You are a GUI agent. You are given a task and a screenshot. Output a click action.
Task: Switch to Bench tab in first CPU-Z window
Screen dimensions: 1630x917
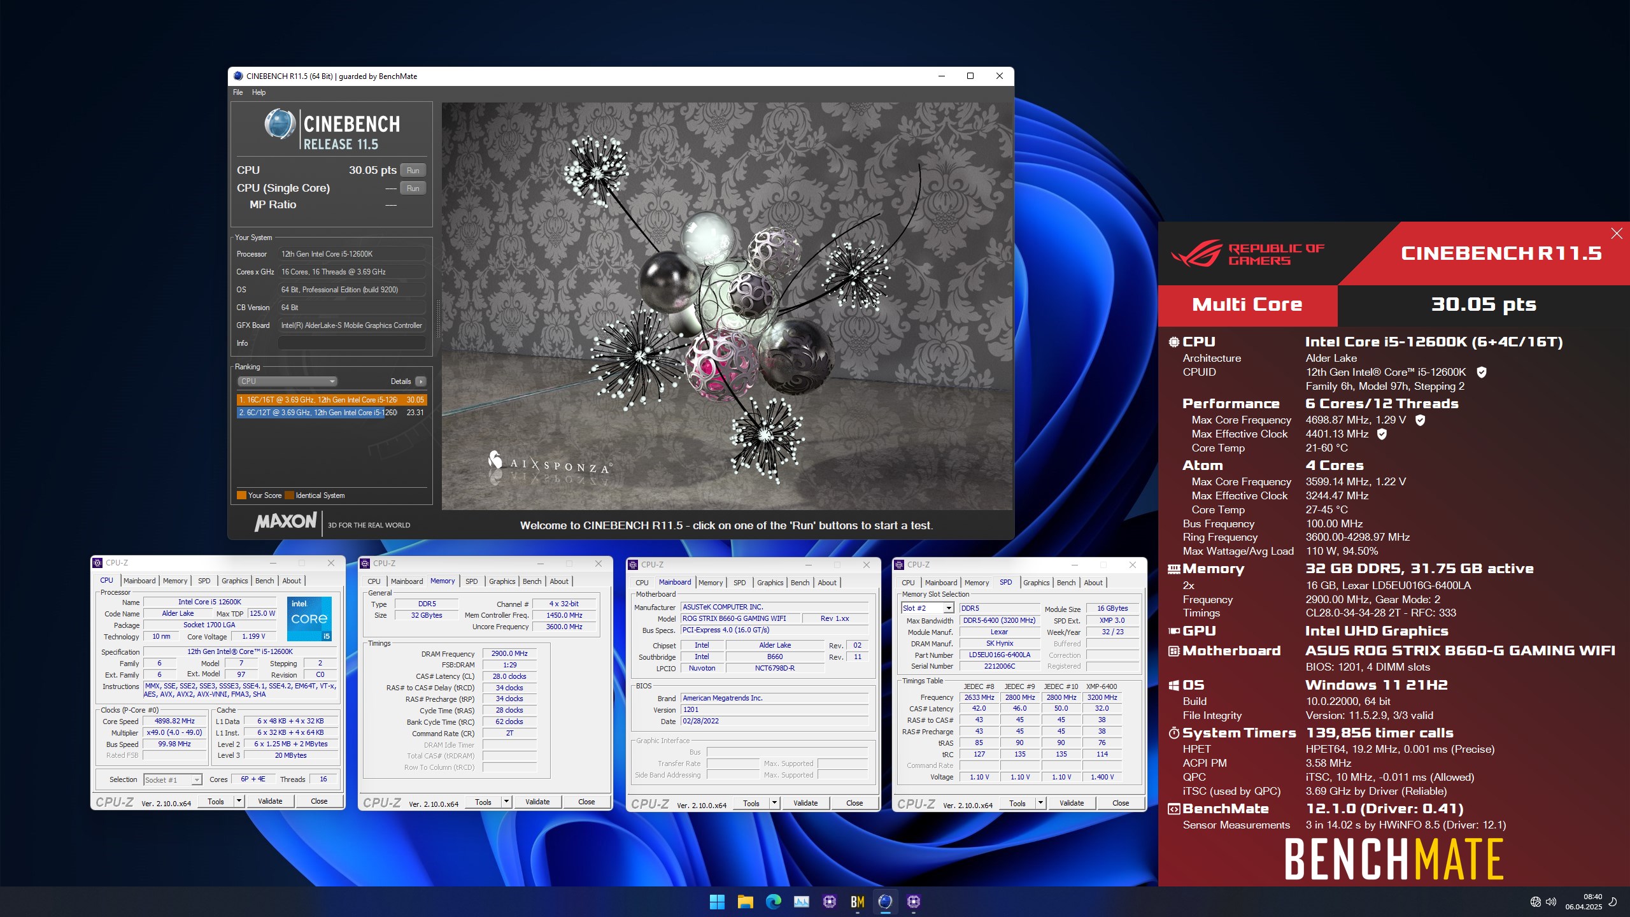pos(264,581)
